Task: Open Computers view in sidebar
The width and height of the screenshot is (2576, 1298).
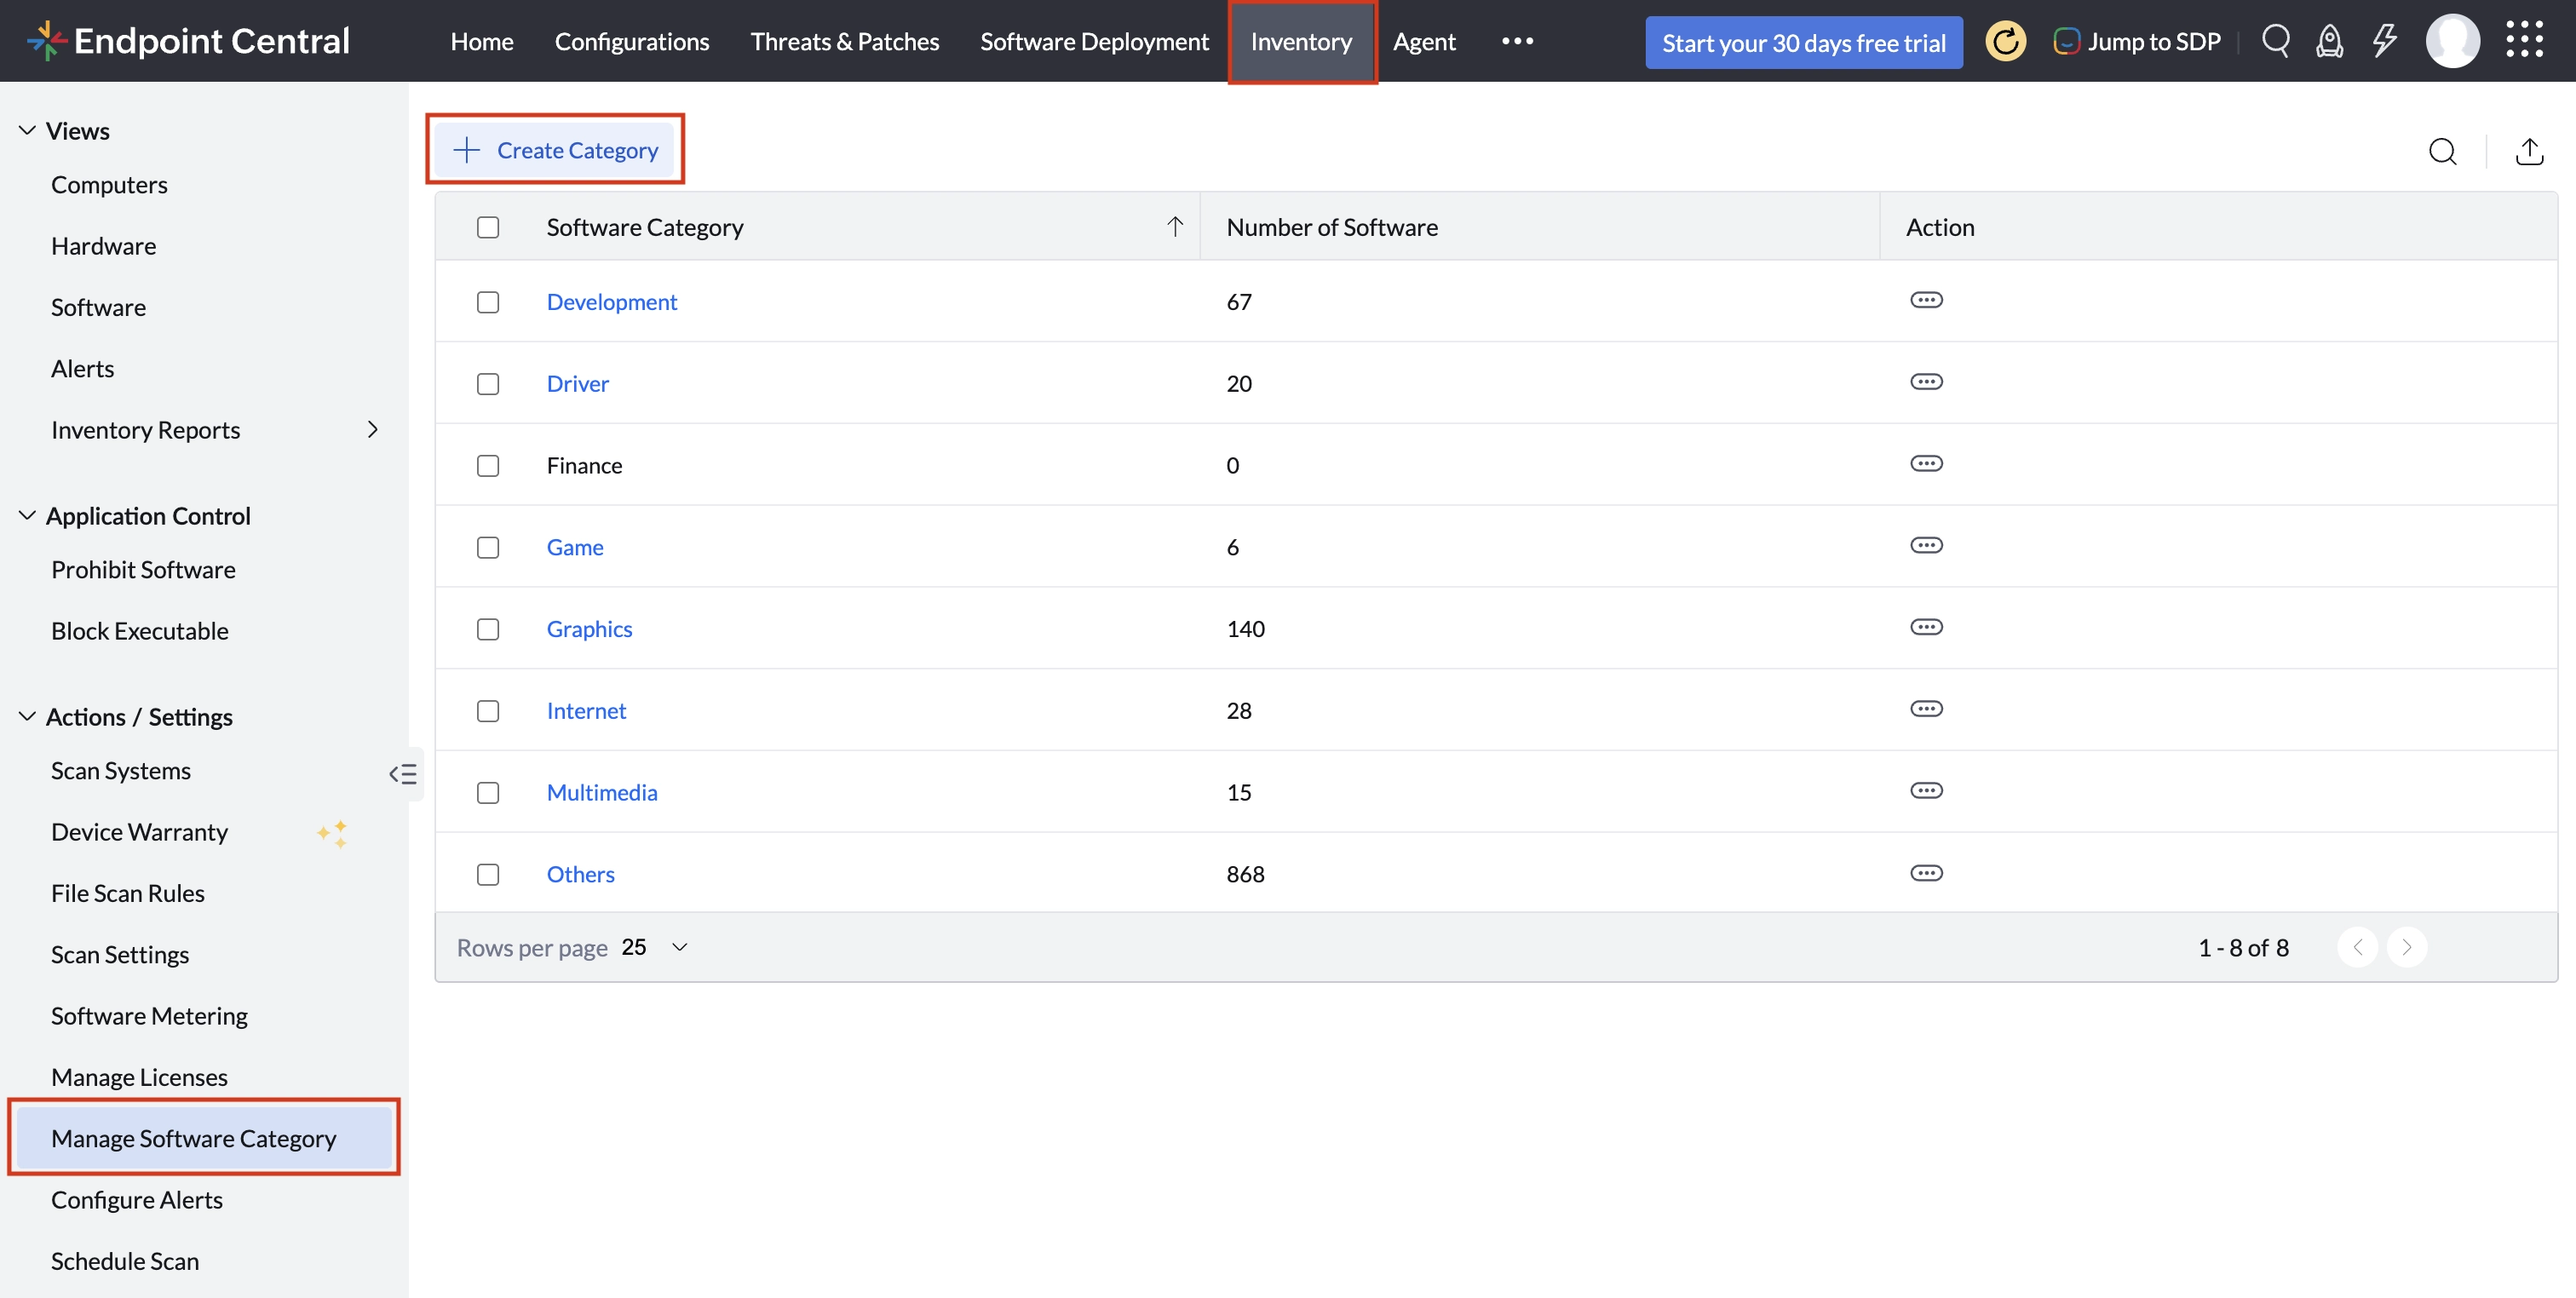Action: point(109,185)
